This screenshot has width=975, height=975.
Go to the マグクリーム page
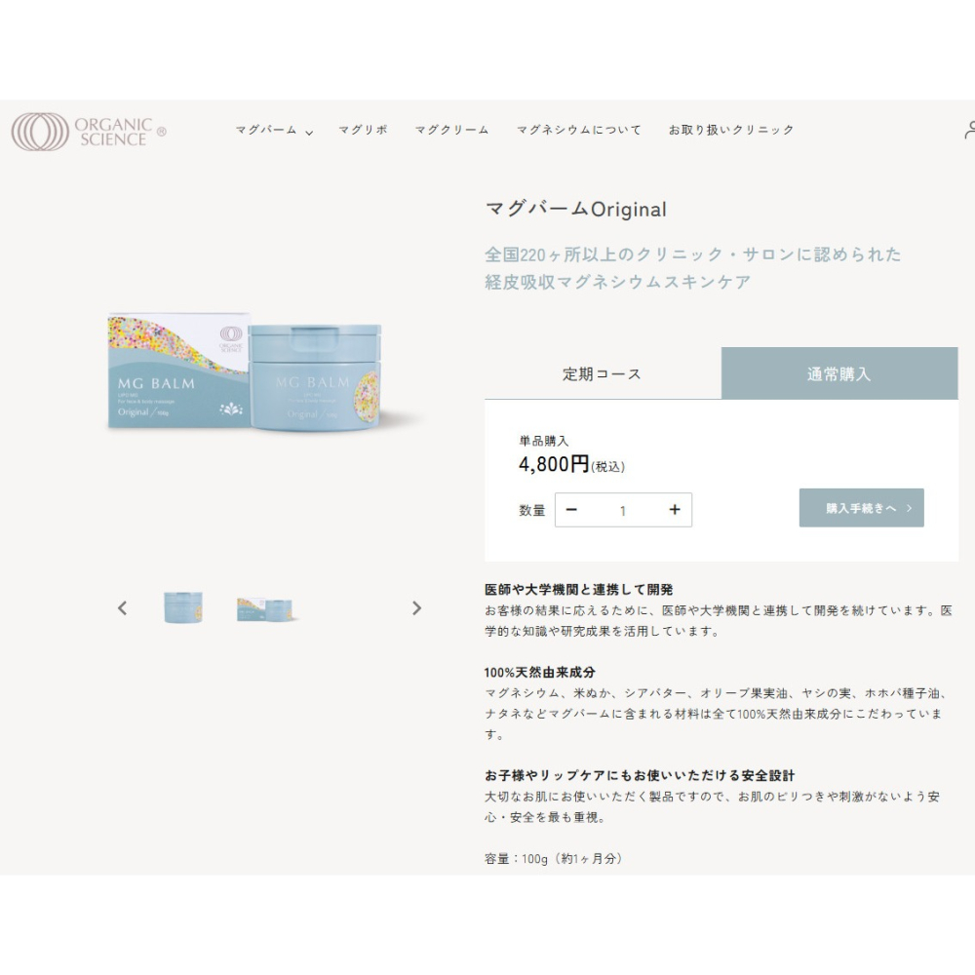tap(451, 130)
